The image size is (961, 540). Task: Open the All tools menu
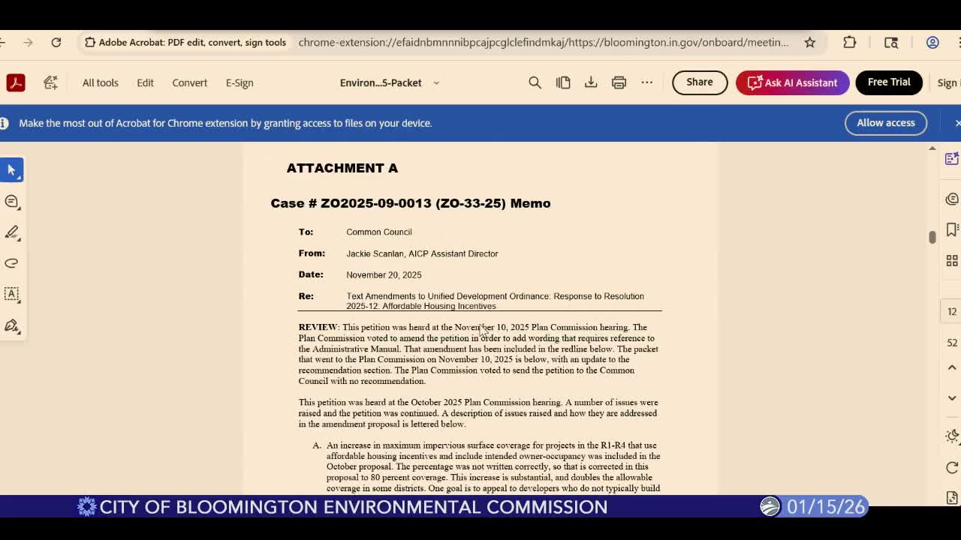pyautogui.click(x=100, y=82)
